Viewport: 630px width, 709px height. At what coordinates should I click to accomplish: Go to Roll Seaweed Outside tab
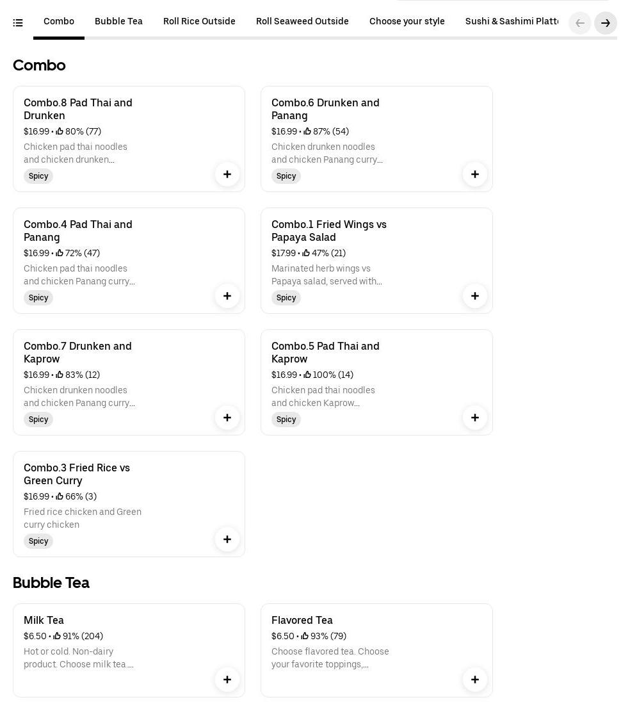click(302, 22)
